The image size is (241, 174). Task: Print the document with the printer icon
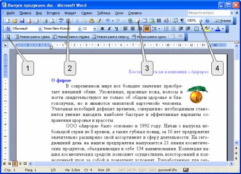pyautogui.click(x=45, y=21)
